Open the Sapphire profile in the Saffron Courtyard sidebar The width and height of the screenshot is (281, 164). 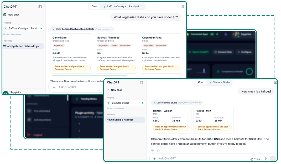tap(13, 93)
